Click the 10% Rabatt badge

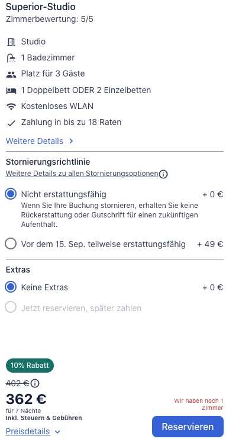pyautogui.click(x=30, y=366)
